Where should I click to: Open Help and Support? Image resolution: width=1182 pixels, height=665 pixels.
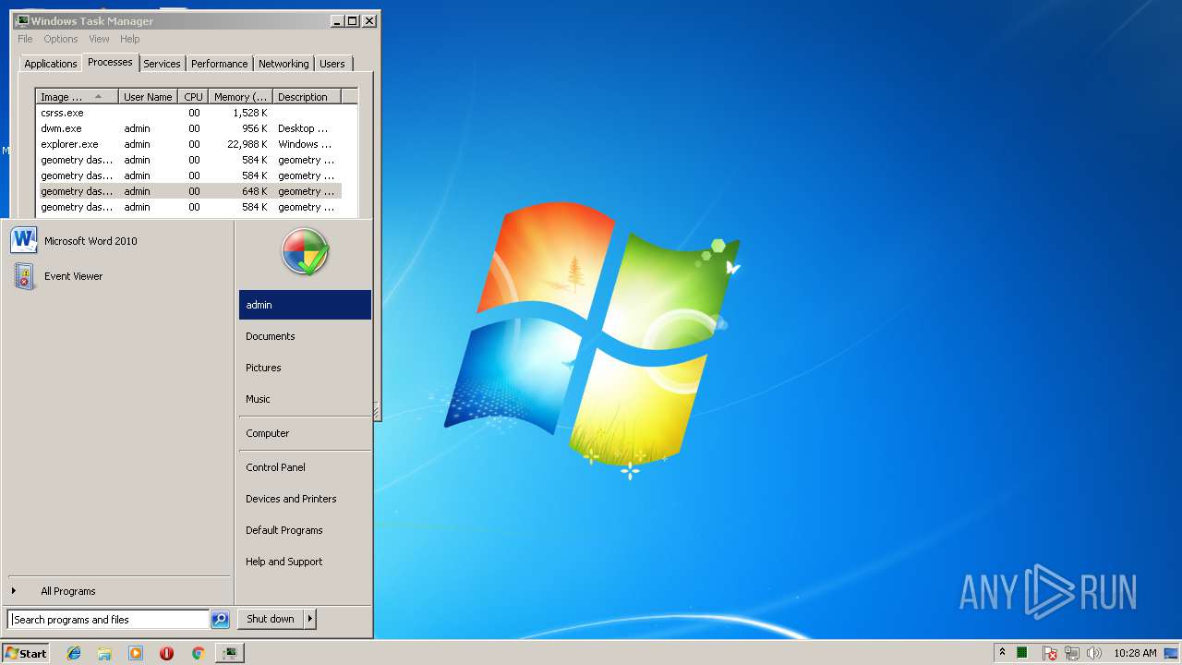click(305, 562)
